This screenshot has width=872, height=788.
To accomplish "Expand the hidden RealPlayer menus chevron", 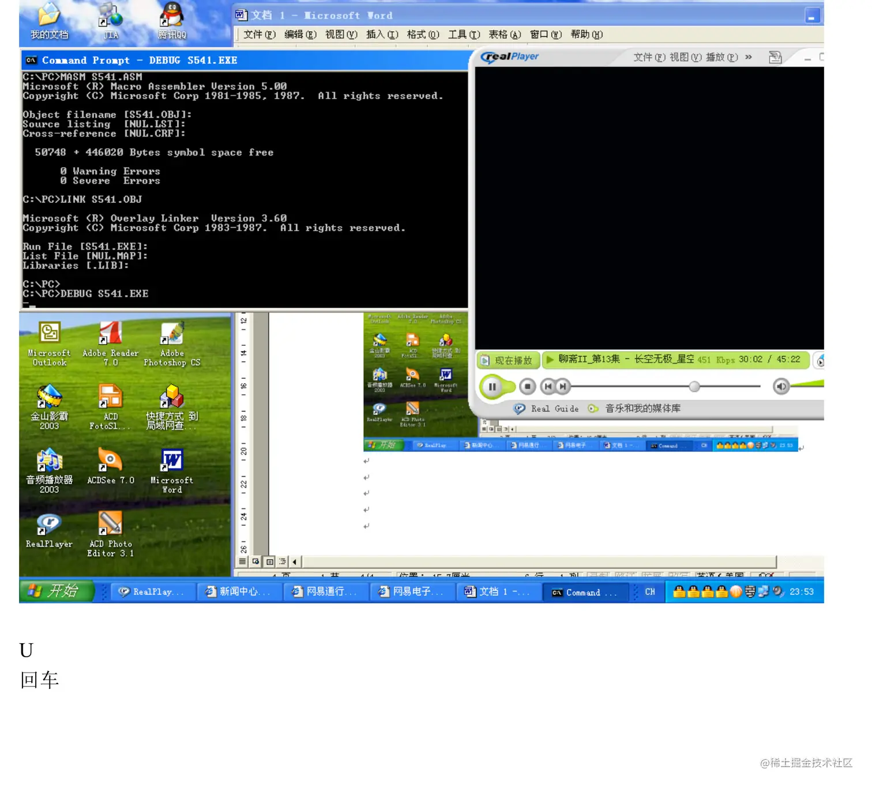I will [x=749, y=57].
